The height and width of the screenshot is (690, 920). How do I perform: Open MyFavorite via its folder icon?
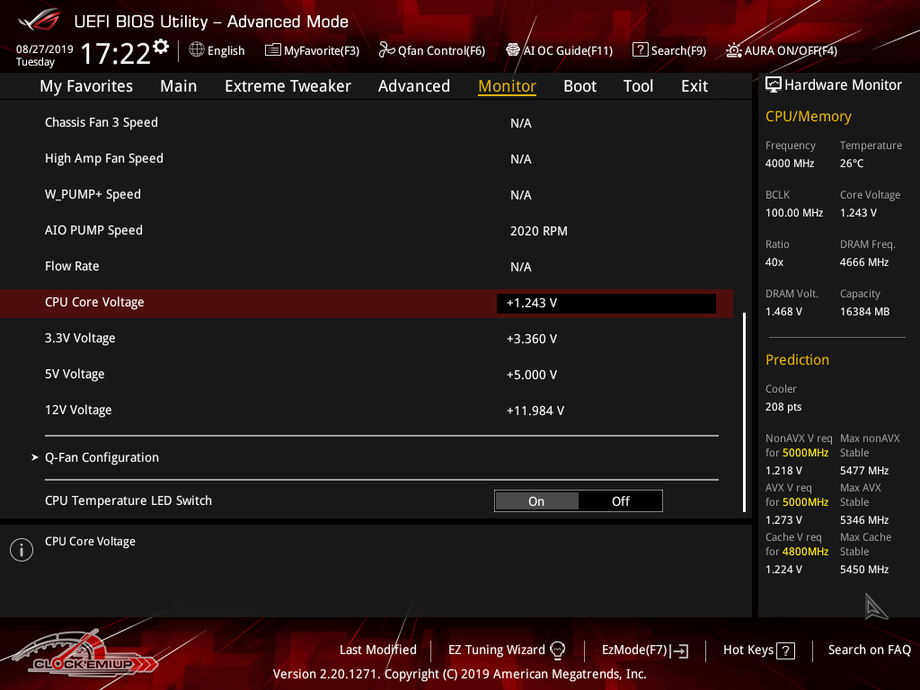[273, 50]
